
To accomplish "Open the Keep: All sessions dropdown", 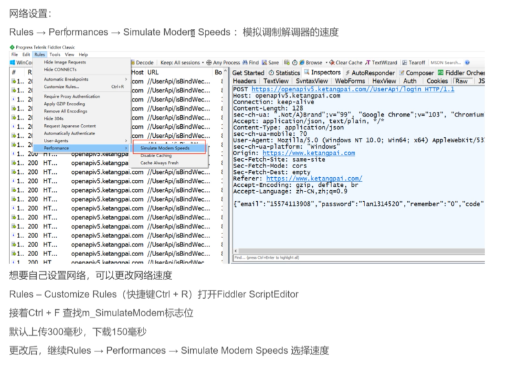I will (182, 62).
